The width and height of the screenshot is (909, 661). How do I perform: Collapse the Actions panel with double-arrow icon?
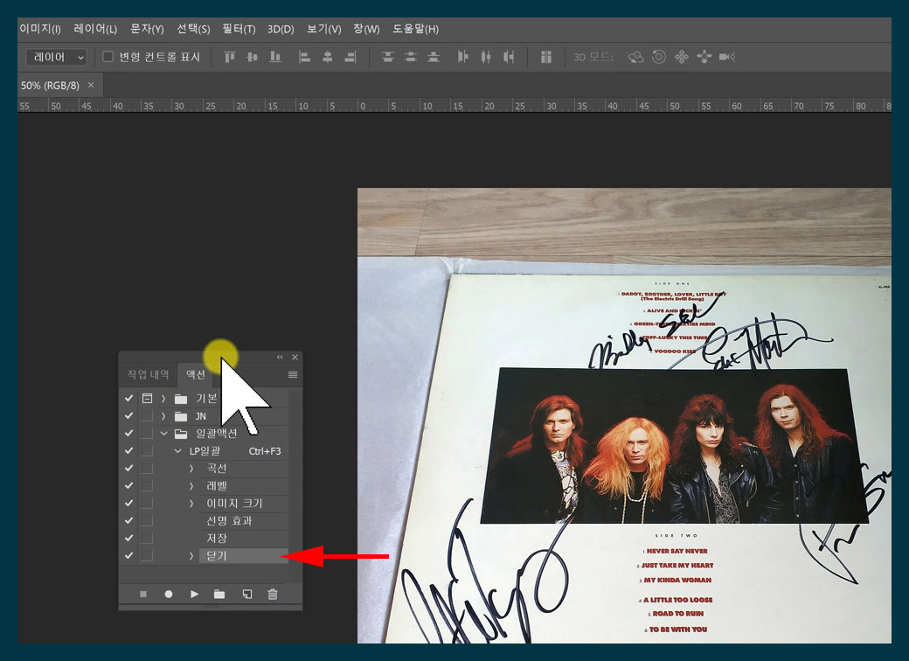[x=280, y=358]
